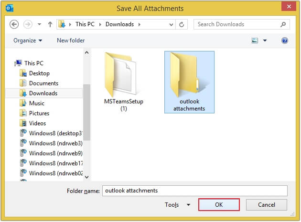Click the Search Downloads field
301x222 pixels.
241,24
